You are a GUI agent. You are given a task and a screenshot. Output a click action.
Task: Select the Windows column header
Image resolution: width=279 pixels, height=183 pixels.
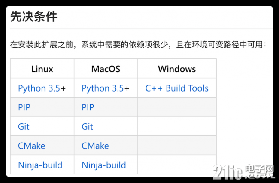point(177,69)
